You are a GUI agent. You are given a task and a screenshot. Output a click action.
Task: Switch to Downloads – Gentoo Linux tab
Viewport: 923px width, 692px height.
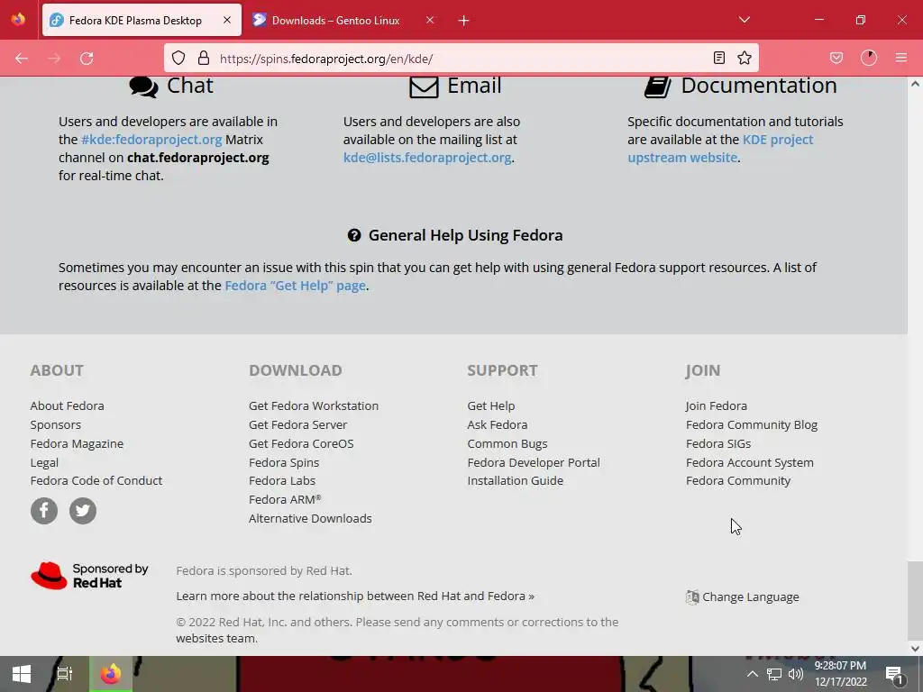pyautogui.click(x=343, y=20)
